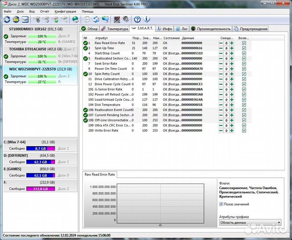Open the 'Область данных' dropdown
This screenshot has width=292, height=240.
(250, 223)
